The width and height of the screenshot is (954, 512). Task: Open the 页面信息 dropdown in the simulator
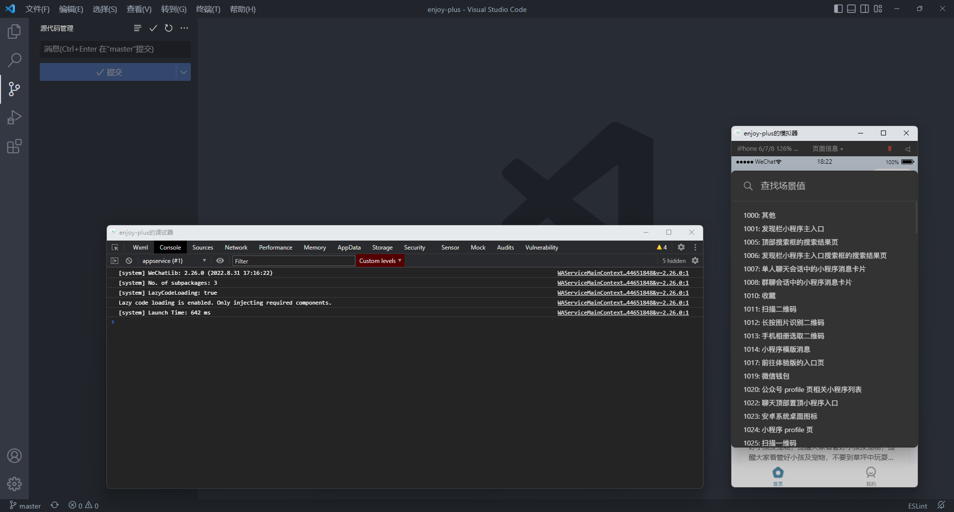tap(827, 148)
